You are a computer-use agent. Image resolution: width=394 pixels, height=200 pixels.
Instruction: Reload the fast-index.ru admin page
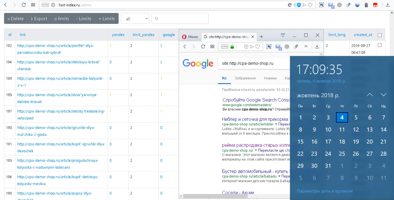24,5
